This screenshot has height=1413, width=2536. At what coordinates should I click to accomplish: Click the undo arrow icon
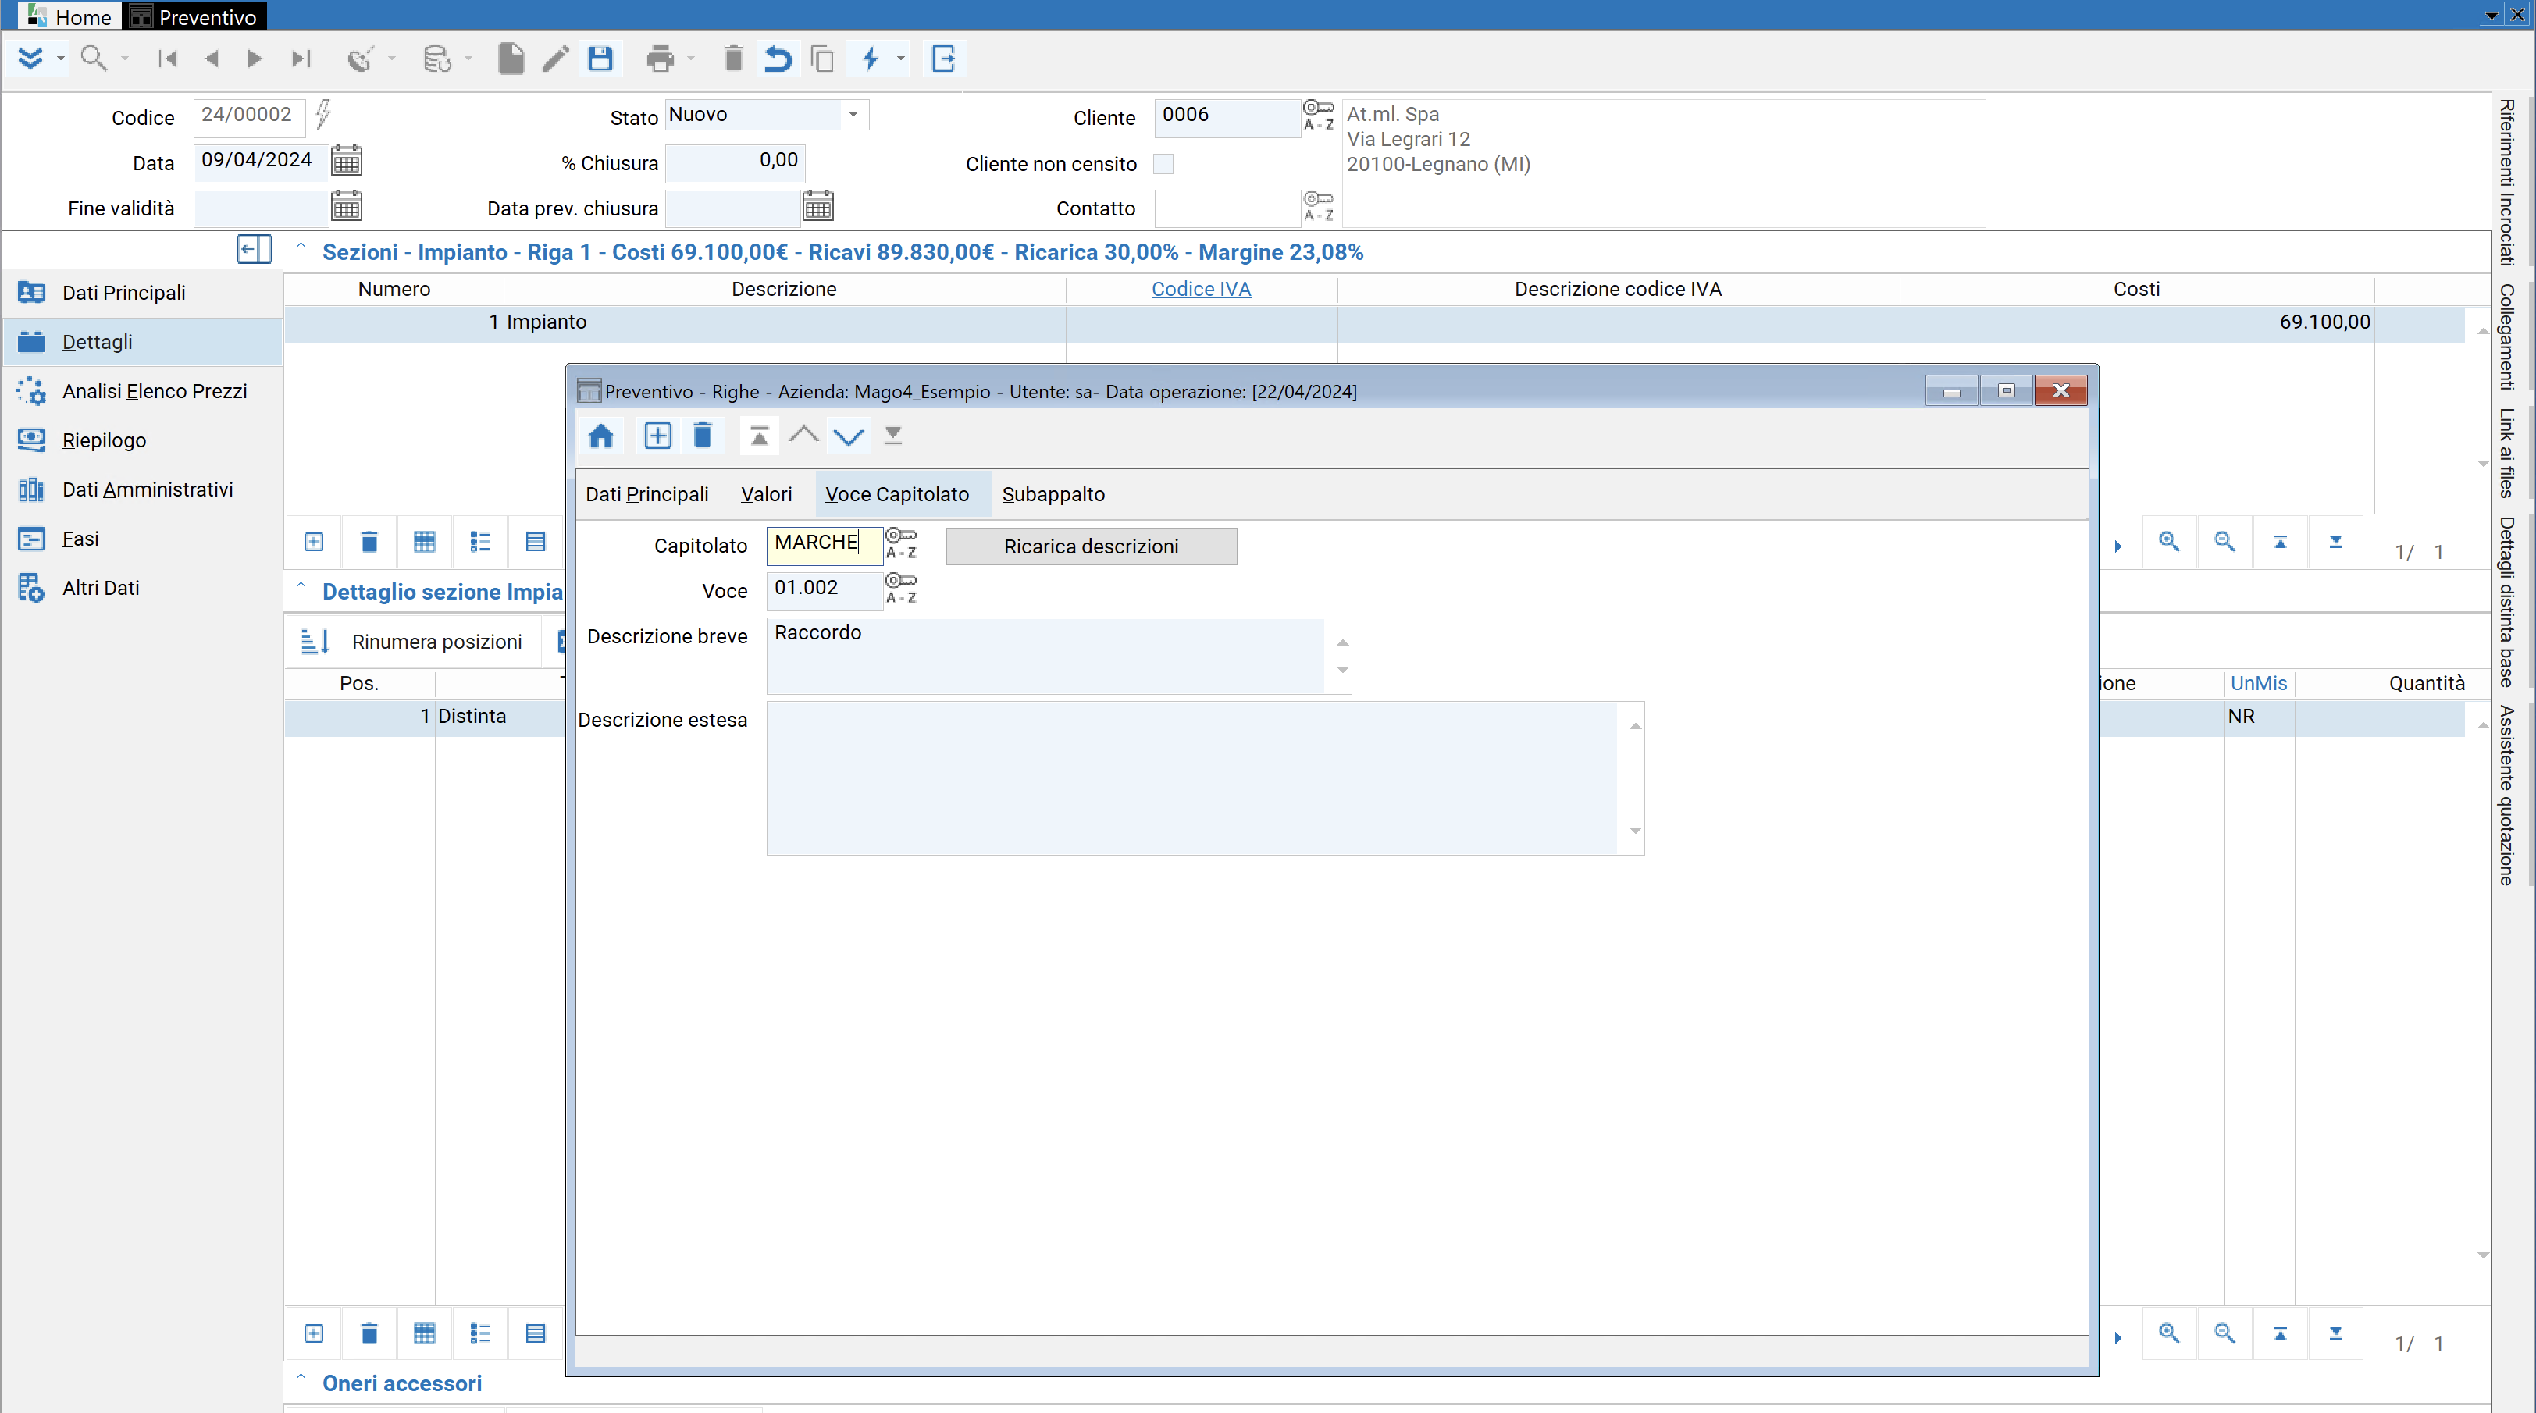(778, 59)
